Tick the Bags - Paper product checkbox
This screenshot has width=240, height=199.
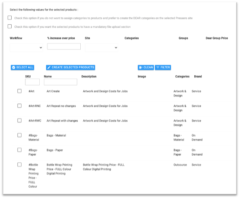click(x=19, y=150)
